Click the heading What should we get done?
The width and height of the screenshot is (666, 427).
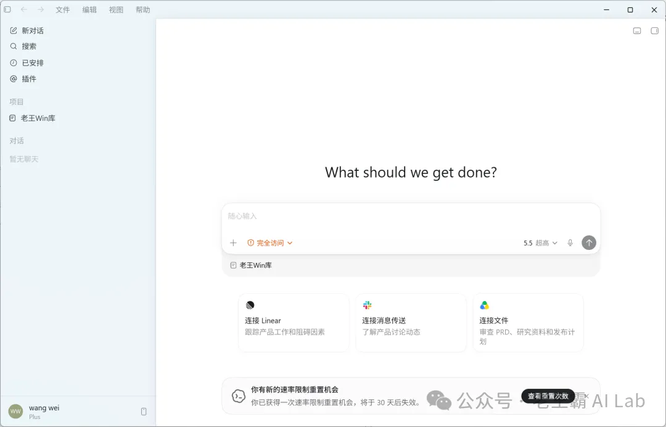[411, 173]
